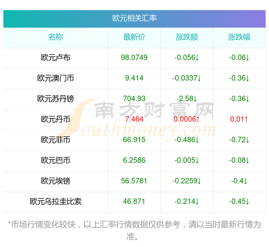Click the 欧元乌拉圭比索 row name
The width and height of the screenshot is (269, 247).
[55, 202]
